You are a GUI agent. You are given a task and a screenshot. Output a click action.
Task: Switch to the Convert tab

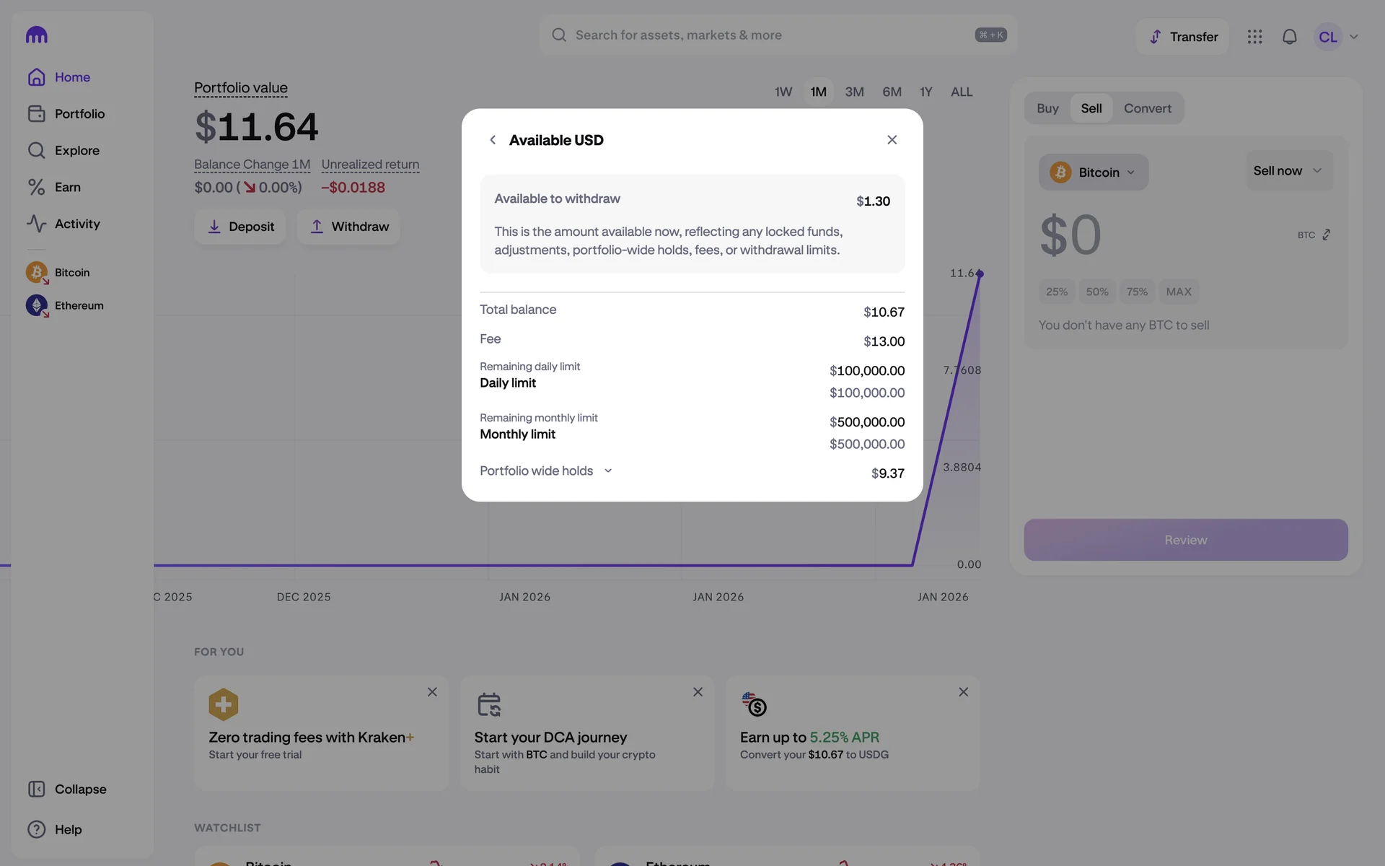pos(1147,109)
